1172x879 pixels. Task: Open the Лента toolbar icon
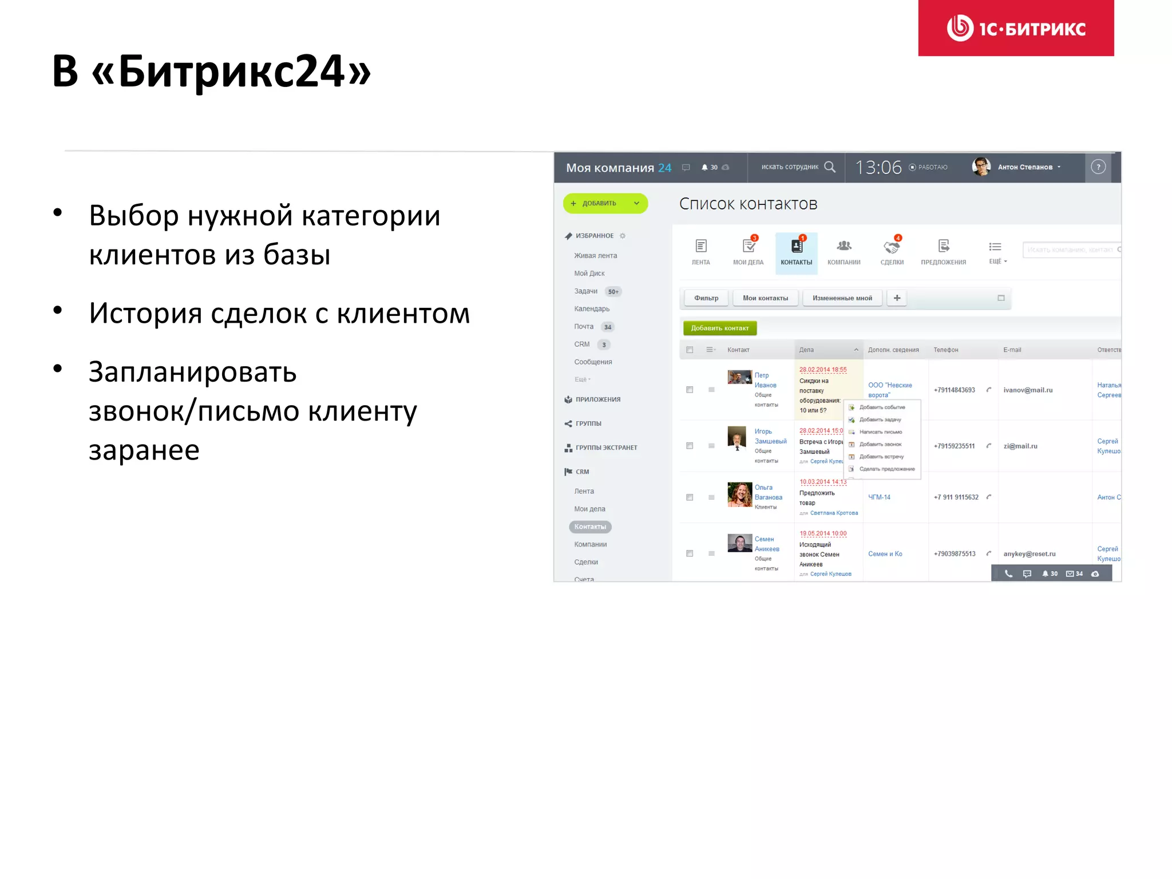[x=700, y=252]
